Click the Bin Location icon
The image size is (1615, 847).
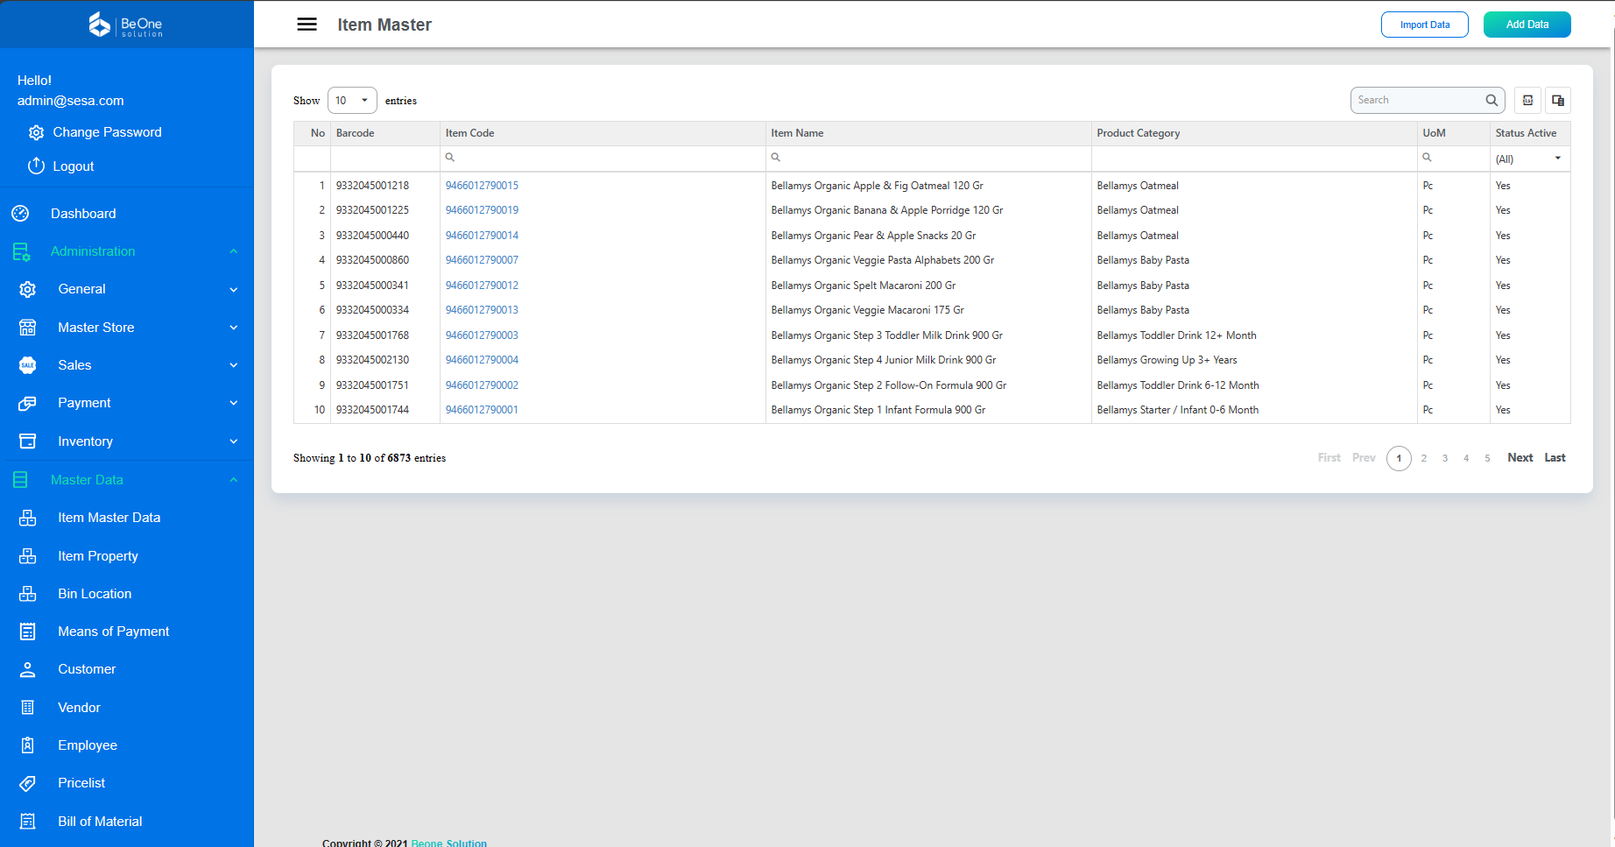[x=28, y=594]
